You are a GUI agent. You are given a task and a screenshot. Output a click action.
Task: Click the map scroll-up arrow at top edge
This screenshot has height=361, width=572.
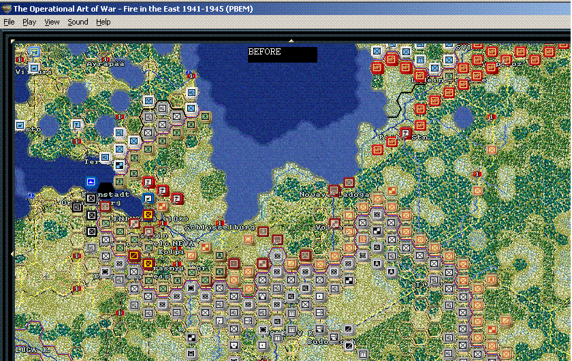pos(291,41)
